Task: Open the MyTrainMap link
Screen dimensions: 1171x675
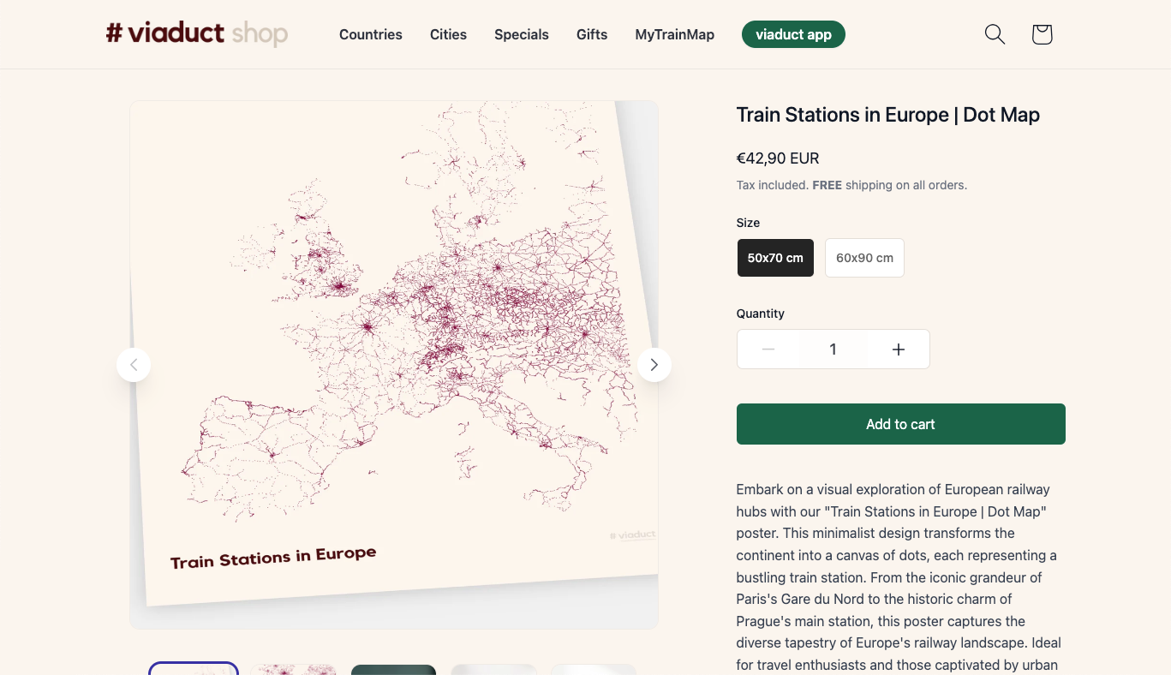Action: point(674,35)
